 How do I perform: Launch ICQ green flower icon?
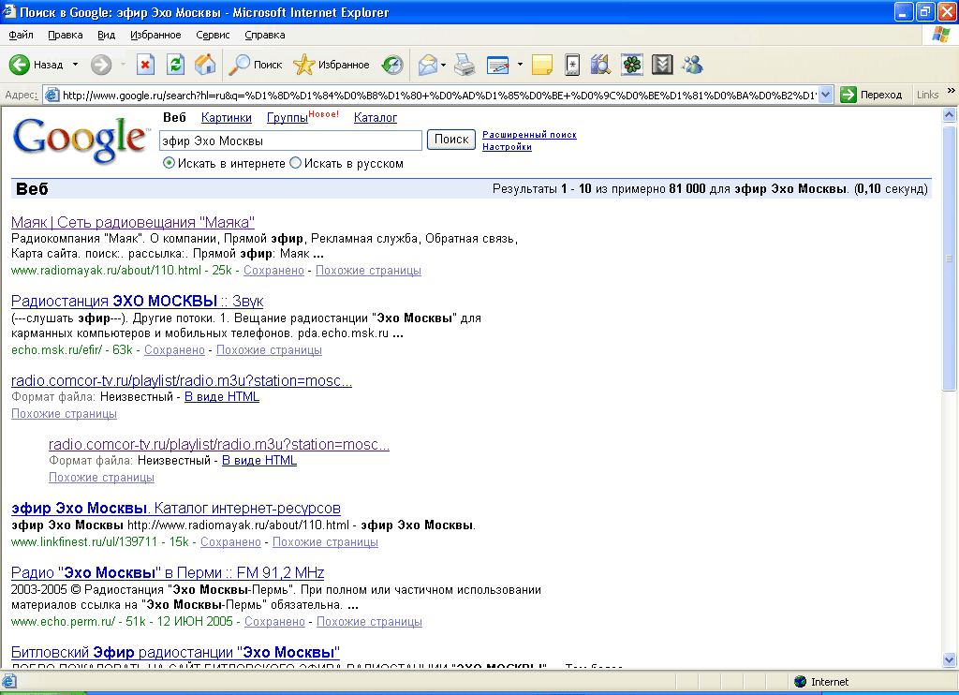pyautogui.click(x=632, y=65)
